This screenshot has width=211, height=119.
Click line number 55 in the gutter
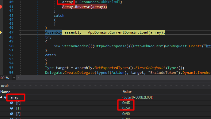(x=11, y=68)
